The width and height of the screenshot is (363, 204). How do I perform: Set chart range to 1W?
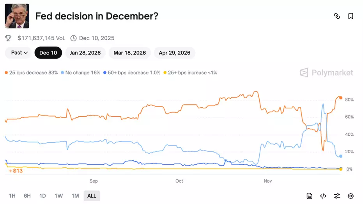[58, 196]
